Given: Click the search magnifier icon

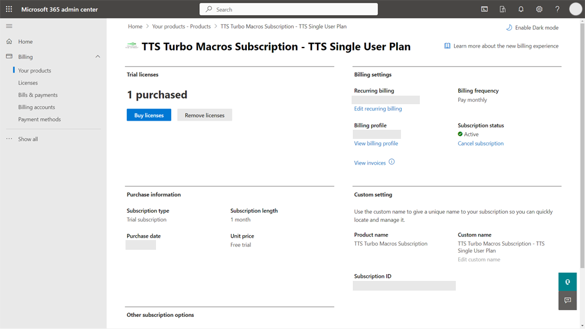Looking at the screenshot, I should click(209, 9).
